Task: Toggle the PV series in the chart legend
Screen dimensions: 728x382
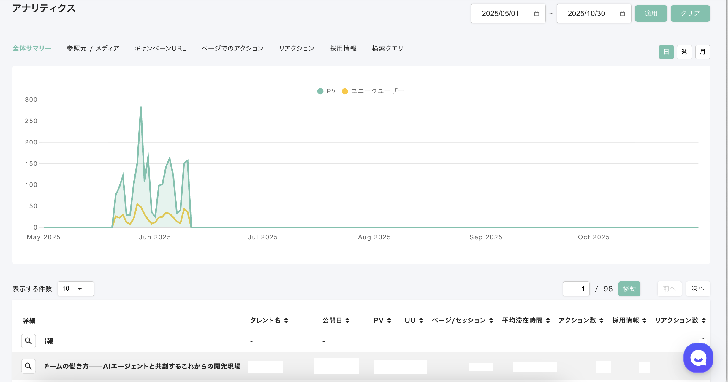Action: click(327, 91)
